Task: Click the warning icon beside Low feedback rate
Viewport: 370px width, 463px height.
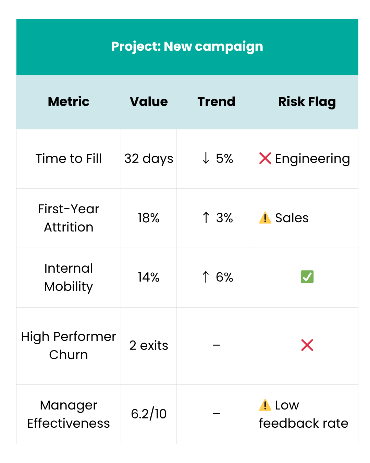Action: coord(265,405)
